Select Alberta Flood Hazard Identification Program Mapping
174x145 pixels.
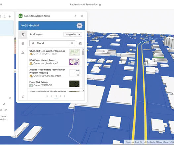click(55, 73)
